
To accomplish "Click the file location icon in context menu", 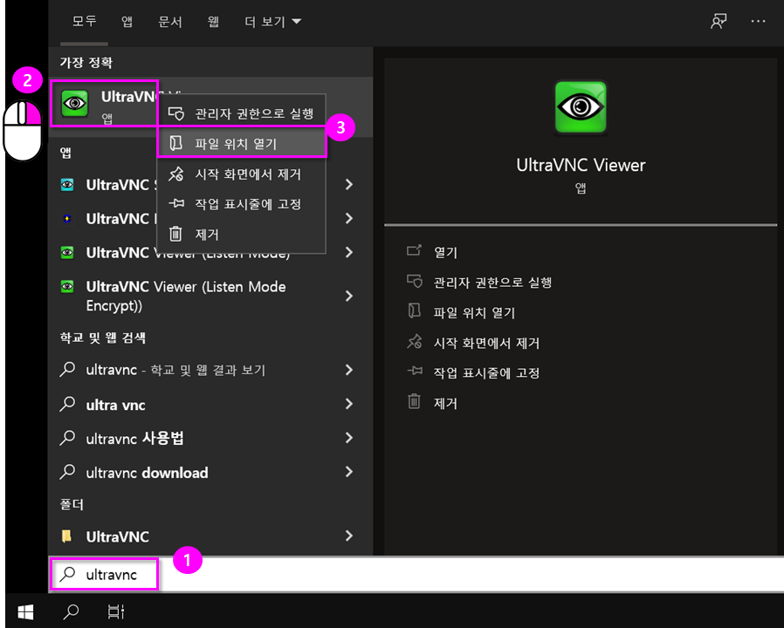I will [176, 143].
